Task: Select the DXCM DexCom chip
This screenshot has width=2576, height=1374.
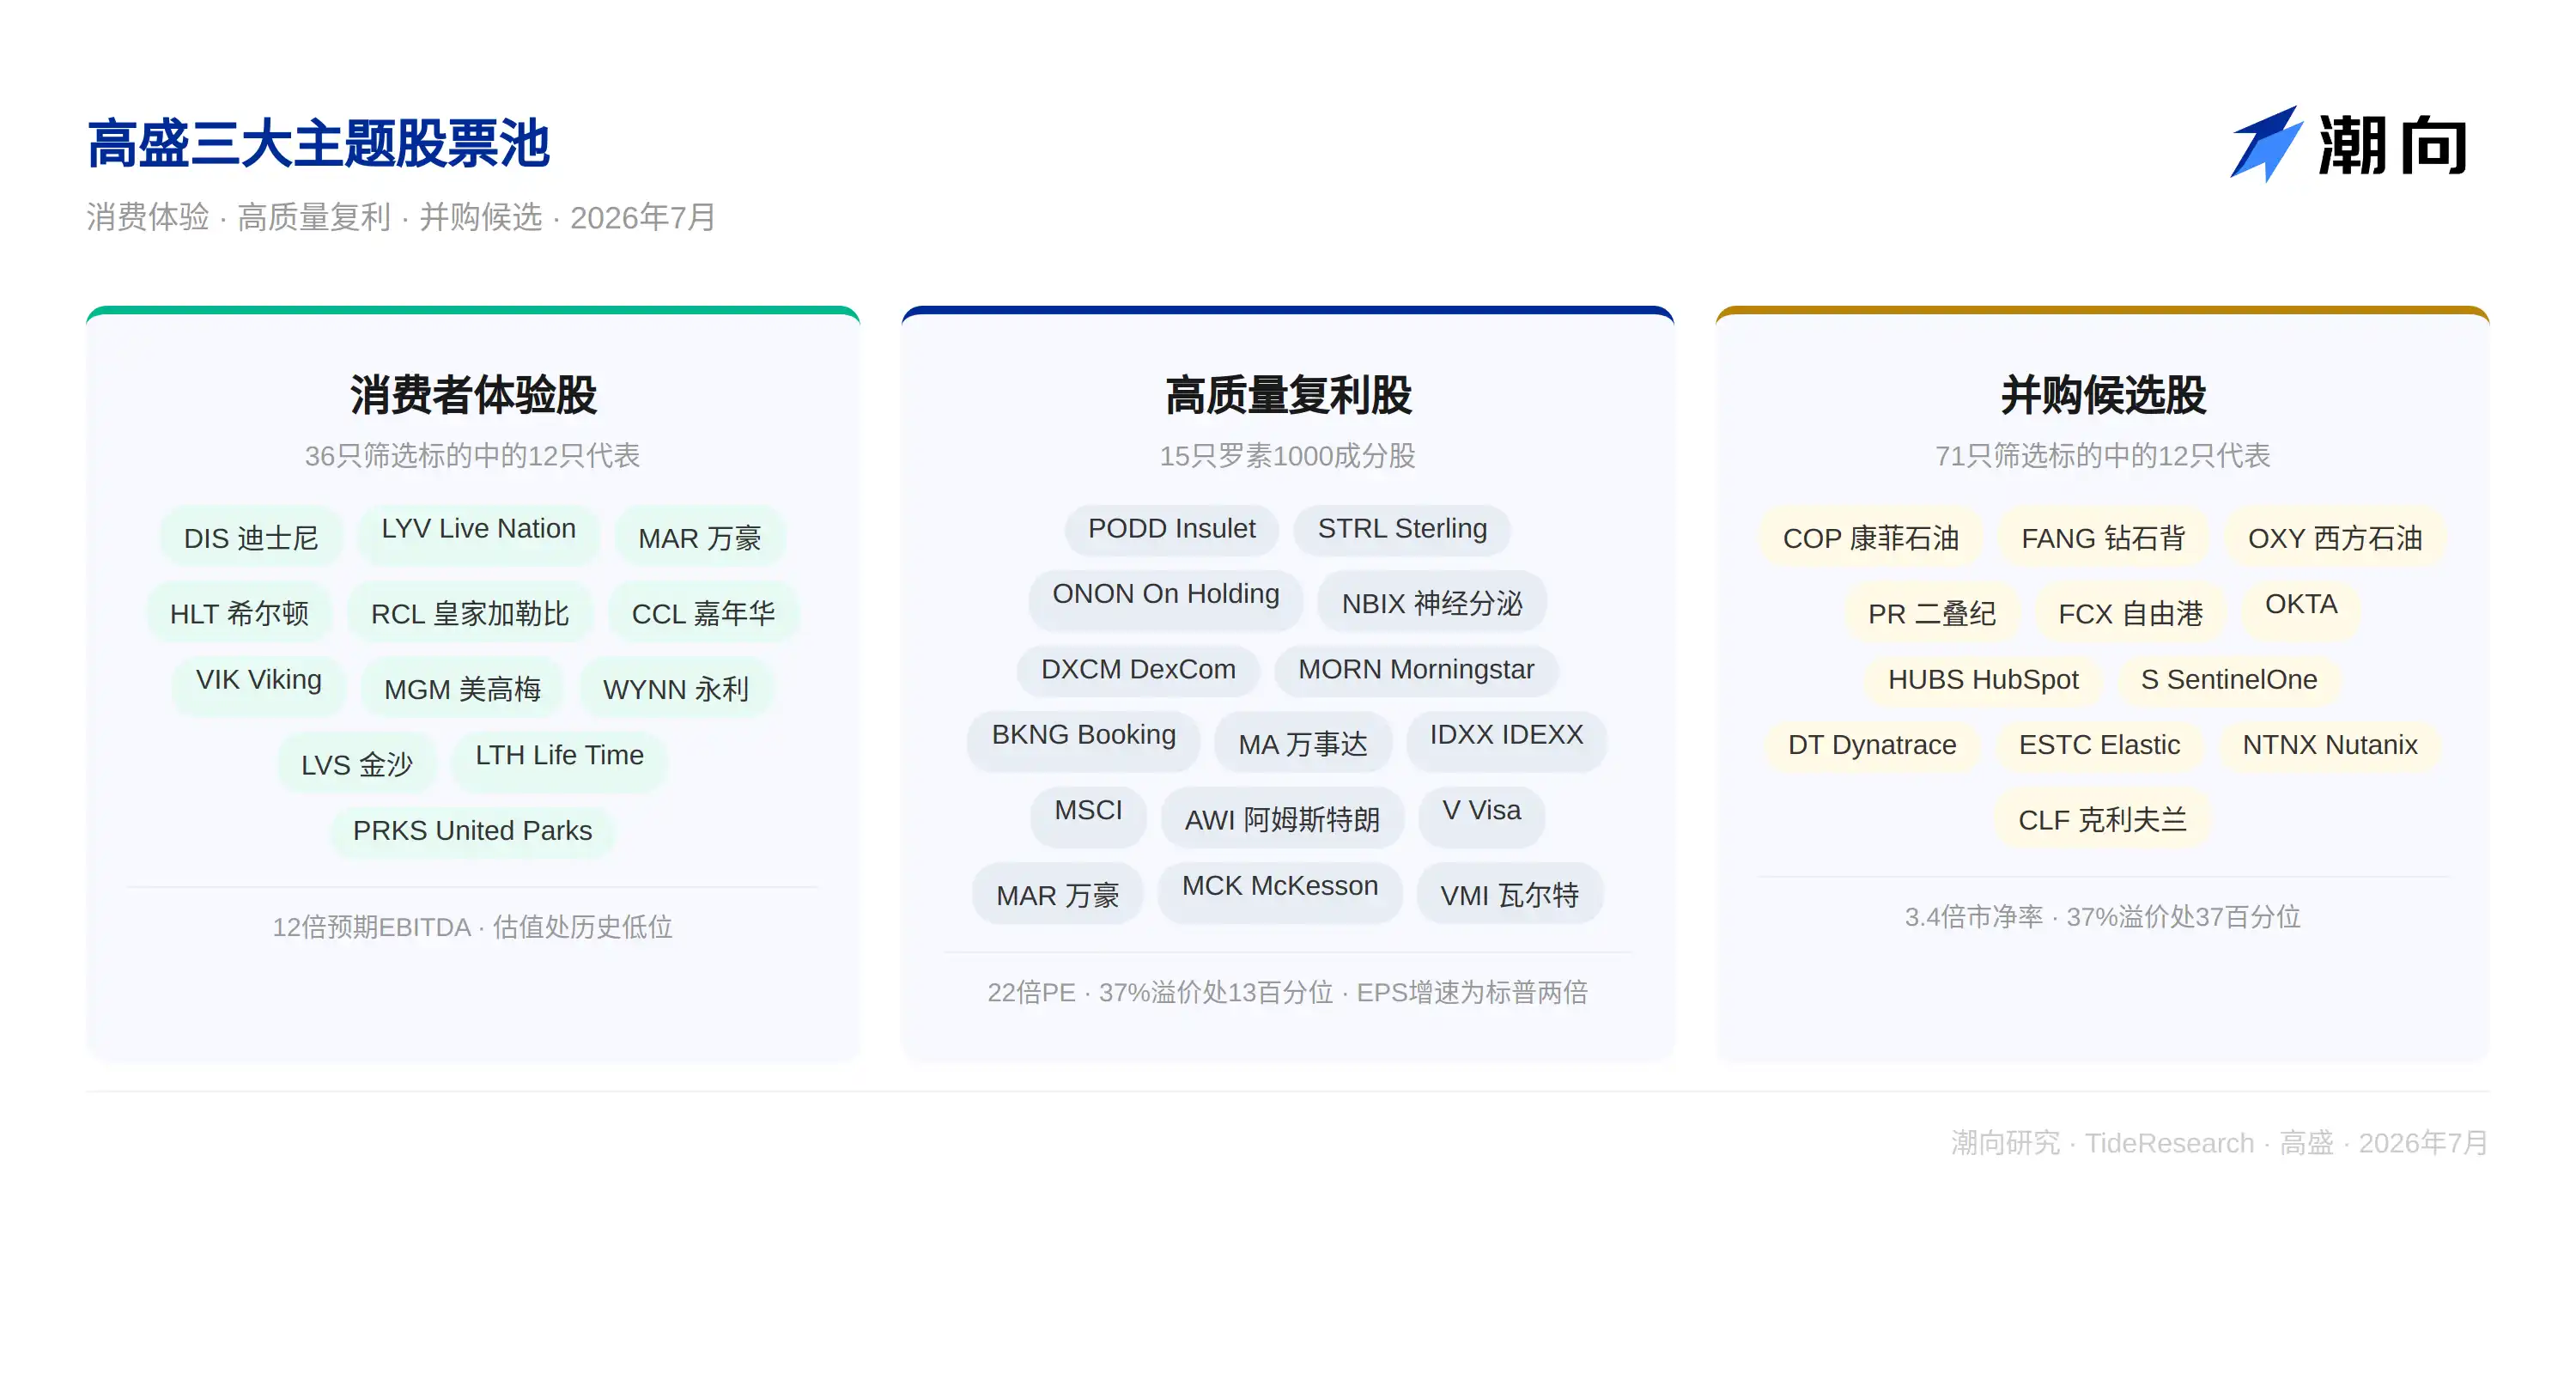Action: (1138, 669)
